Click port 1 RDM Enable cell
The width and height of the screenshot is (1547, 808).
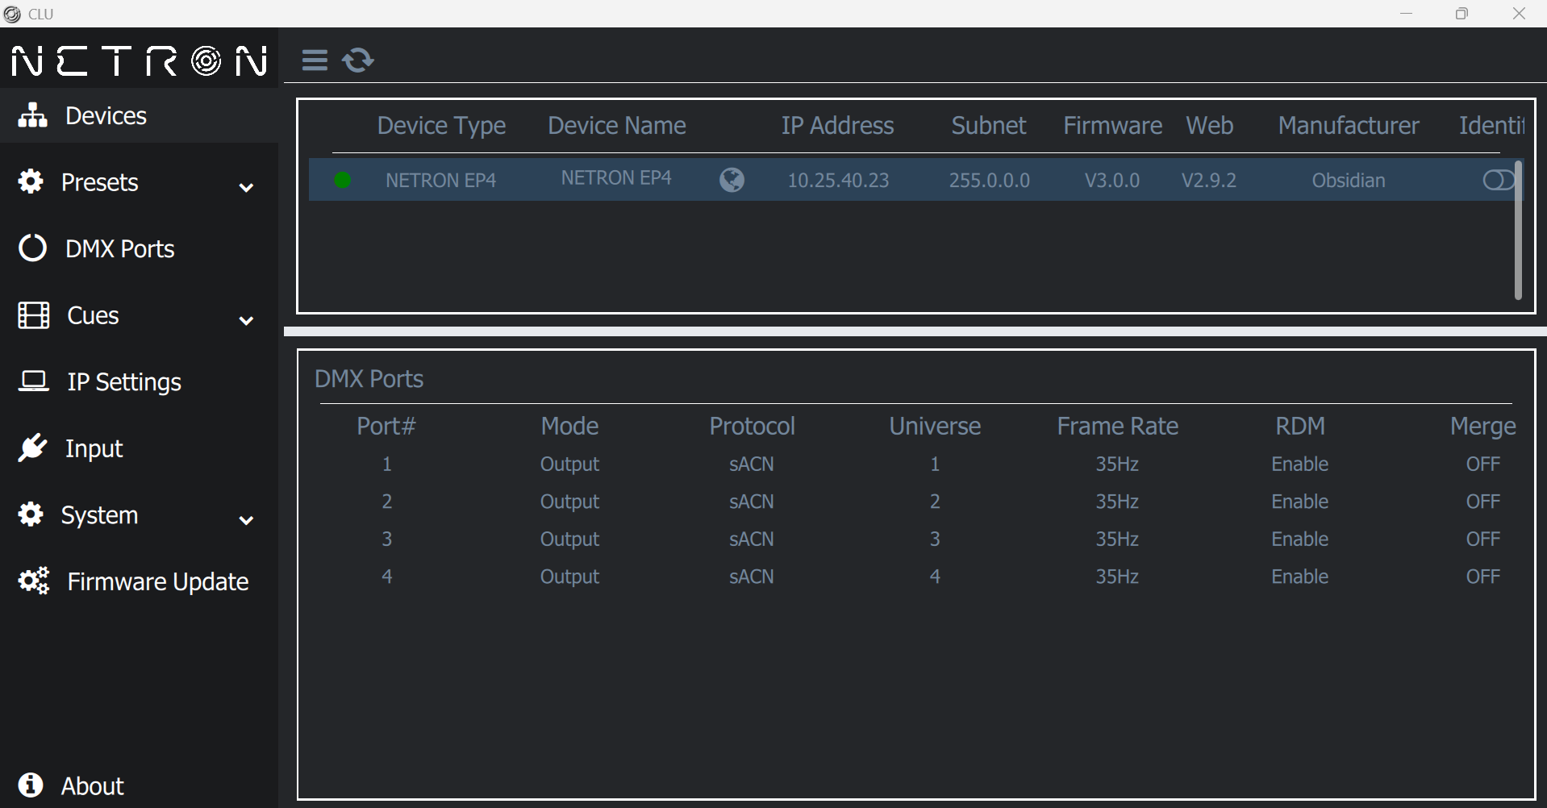point(1300,464)
